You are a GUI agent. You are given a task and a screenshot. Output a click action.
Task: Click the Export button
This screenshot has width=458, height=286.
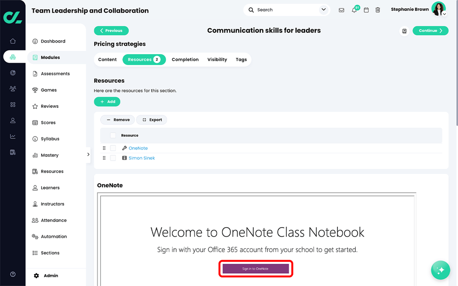[151, 120]
